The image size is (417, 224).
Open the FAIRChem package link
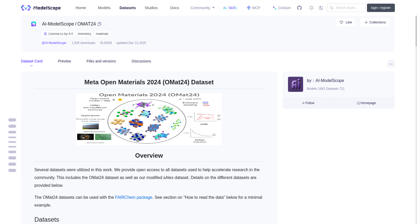point(134,197)
